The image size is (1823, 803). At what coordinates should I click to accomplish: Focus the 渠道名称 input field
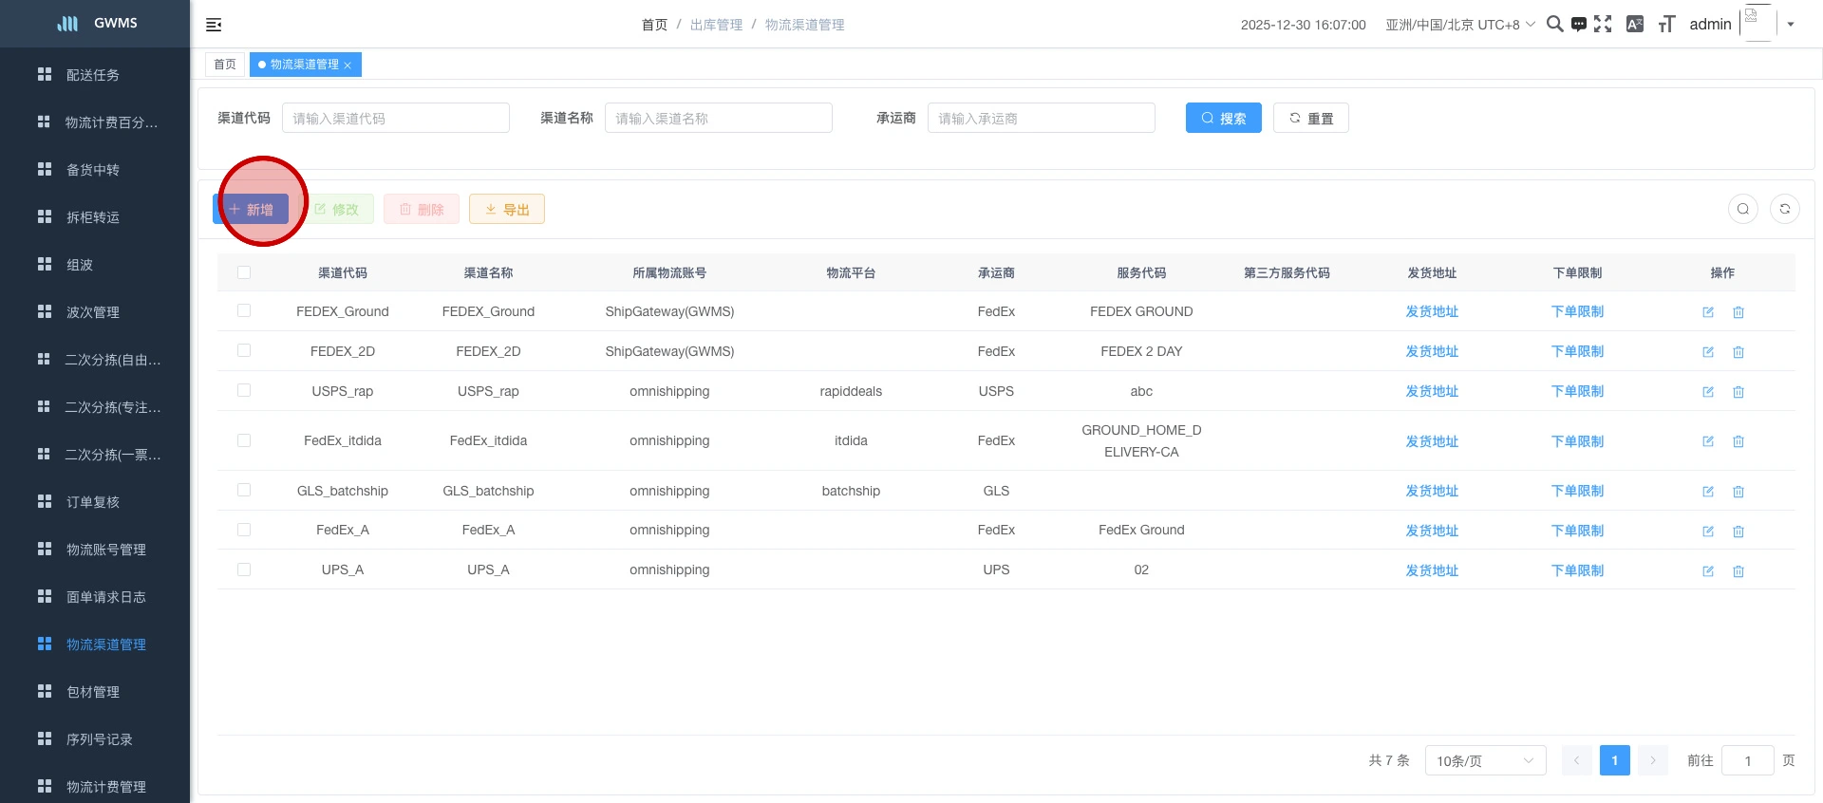(x=719, y=118)
